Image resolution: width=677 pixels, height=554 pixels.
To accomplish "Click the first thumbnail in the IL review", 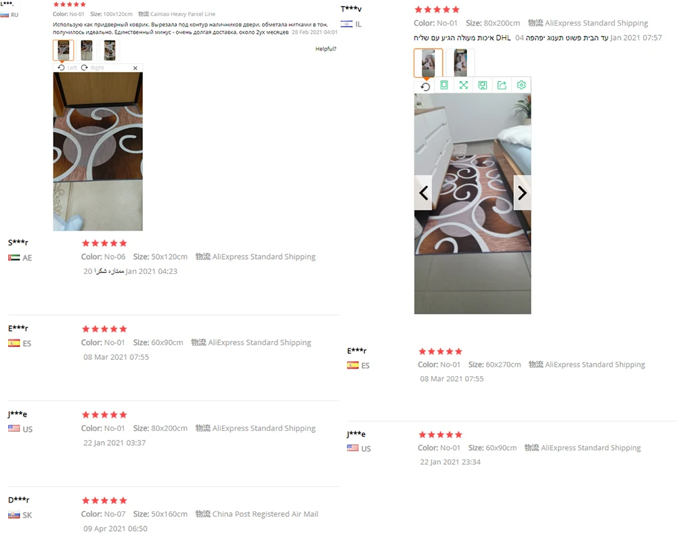I will click(x=429, y=63).
